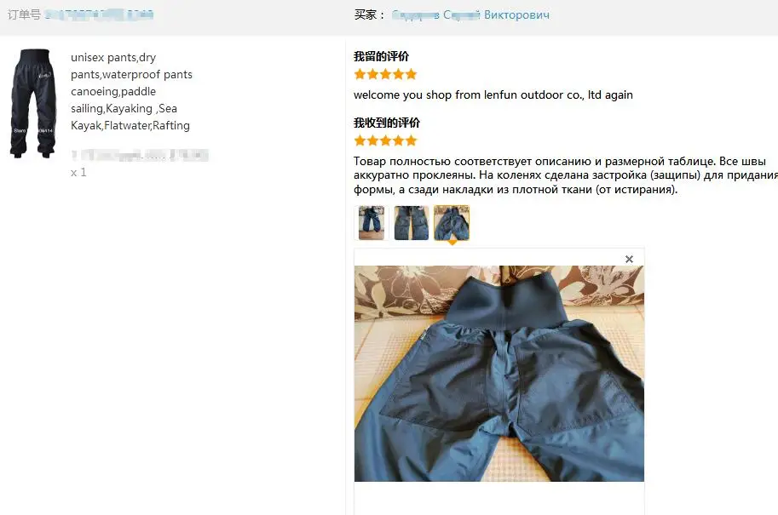Click the 我收到的评价 heading

(387, 123)
